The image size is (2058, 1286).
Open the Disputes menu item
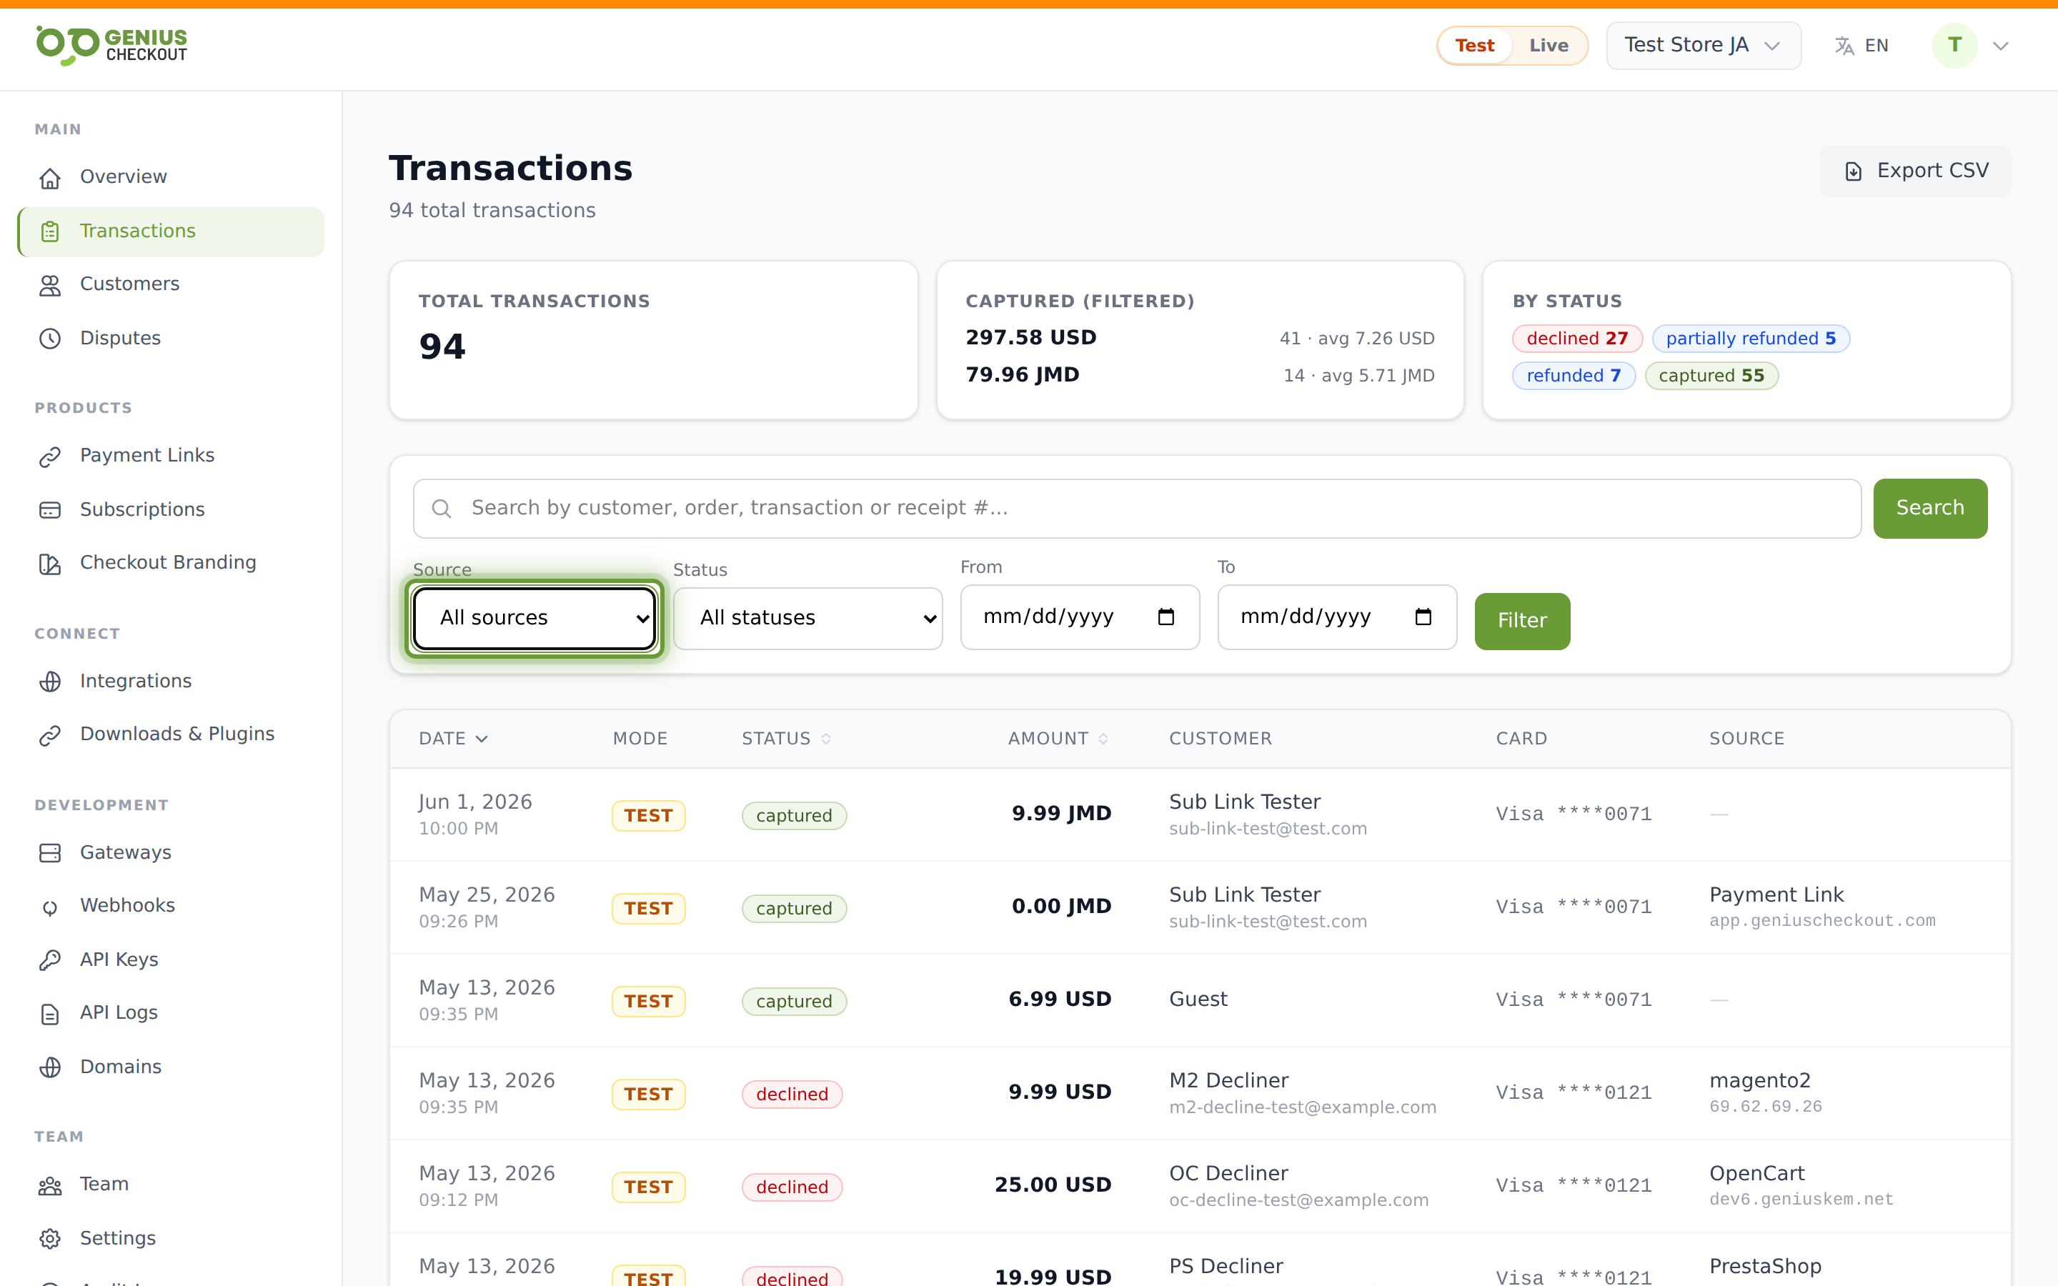[171, 338]
